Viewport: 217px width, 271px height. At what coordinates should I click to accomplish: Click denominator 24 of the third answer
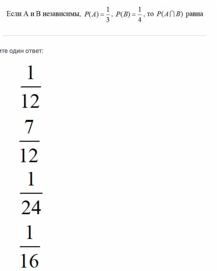(31, 207)
